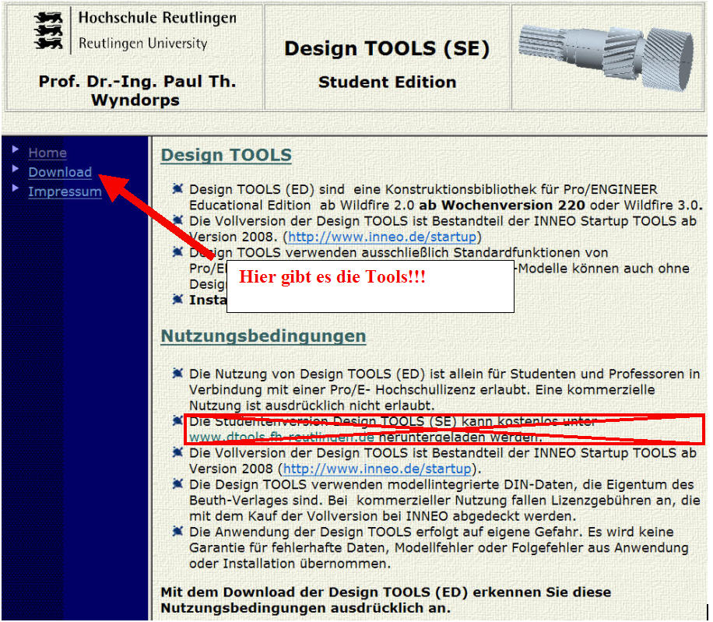Click the 'Reutlingen University' text

pos(142,43)
